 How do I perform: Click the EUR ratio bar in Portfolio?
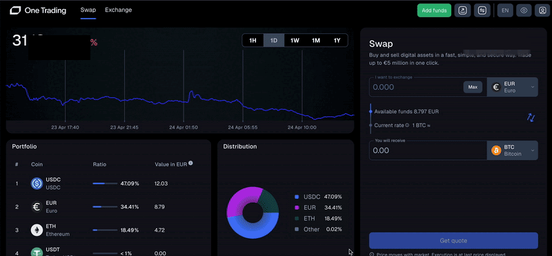(105, 207)
